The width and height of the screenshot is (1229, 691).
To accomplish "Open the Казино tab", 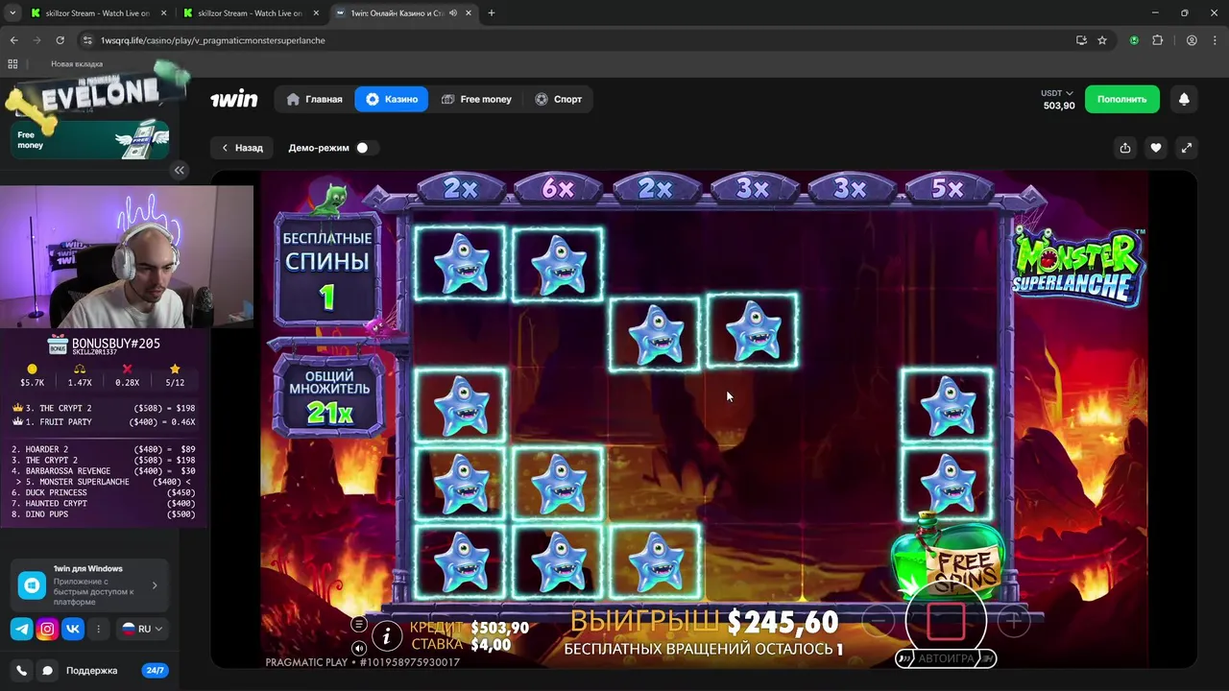I will pos(392,99).
